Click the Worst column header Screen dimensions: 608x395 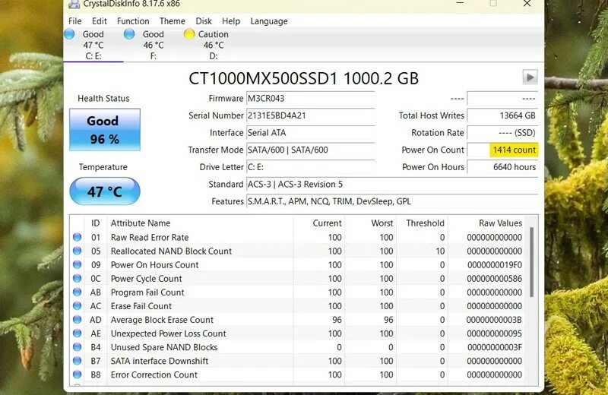point(371,223)
